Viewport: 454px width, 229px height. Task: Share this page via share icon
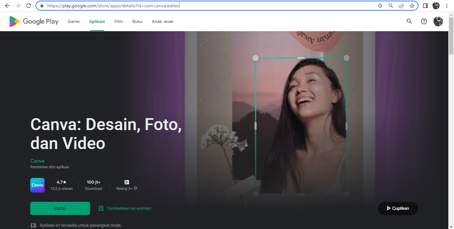[x=401, y=6]
